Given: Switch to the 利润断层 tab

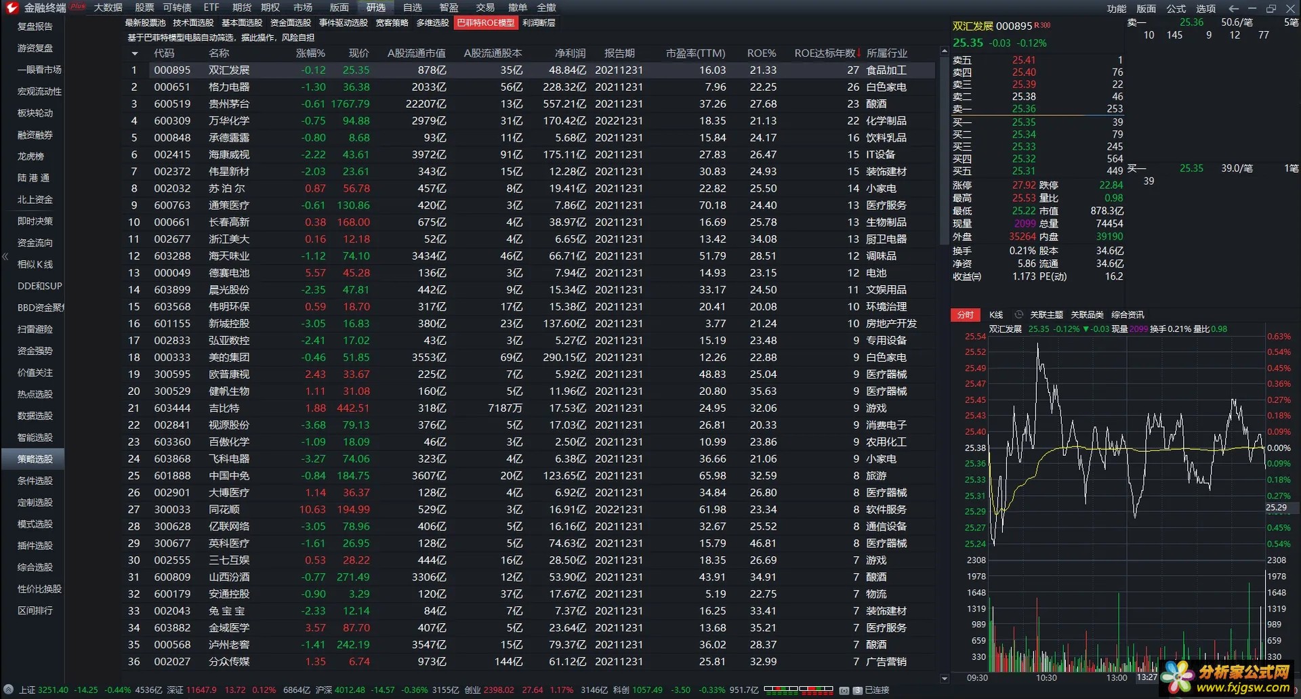Looking at the screenshot, I should (539, 23).
